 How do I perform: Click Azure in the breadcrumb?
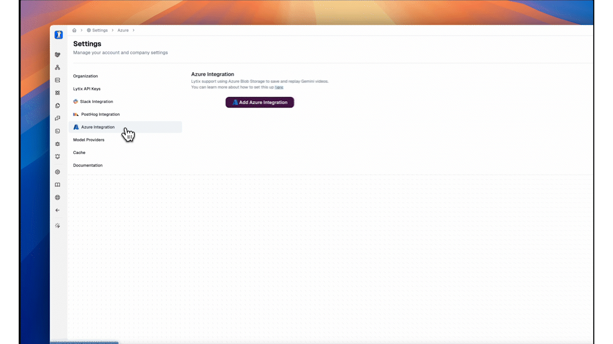pos(123,30)
